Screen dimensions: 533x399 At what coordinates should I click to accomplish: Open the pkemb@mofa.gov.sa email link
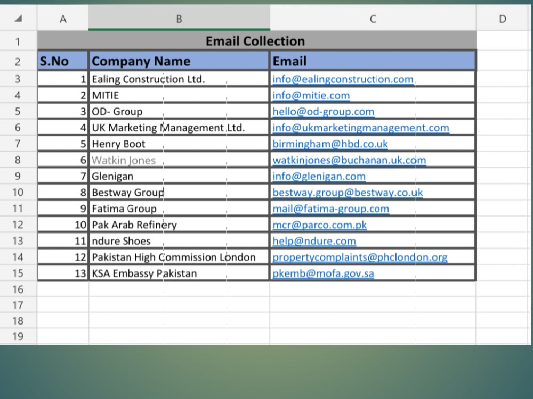click(x=322, y=273)
